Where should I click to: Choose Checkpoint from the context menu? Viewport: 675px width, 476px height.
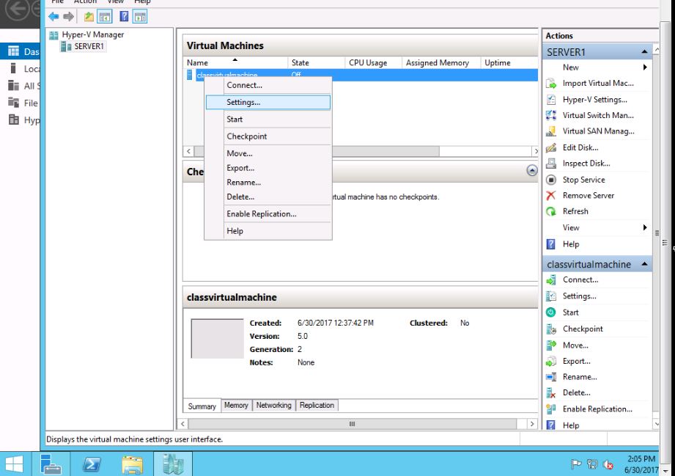(268, 136)
